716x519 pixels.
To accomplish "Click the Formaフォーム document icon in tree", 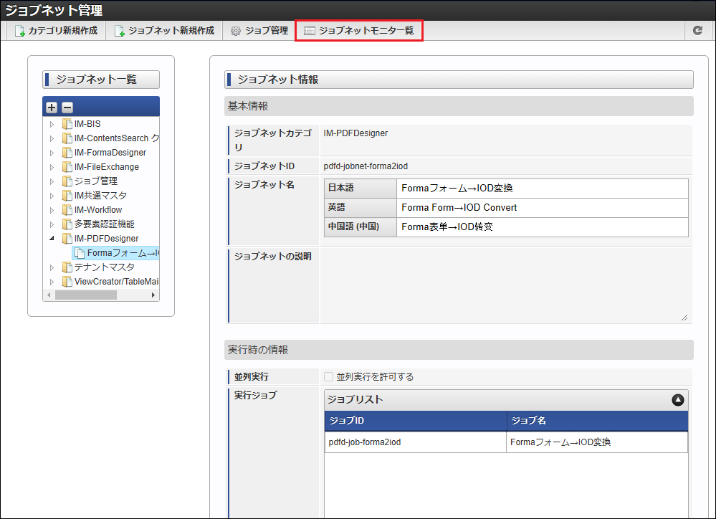I will tap(80, 253).
